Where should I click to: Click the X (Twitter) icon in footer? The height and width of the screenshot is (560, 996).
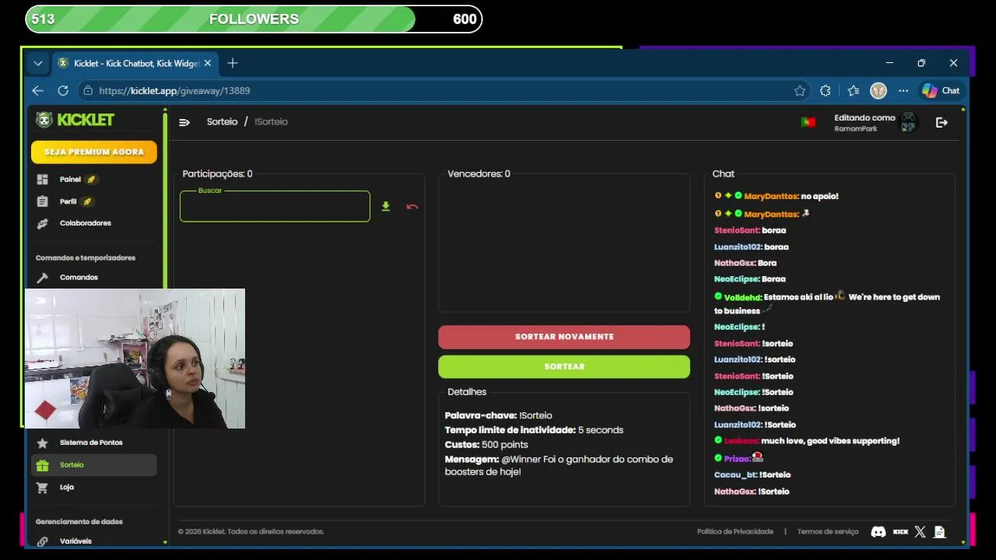point(920,532)
